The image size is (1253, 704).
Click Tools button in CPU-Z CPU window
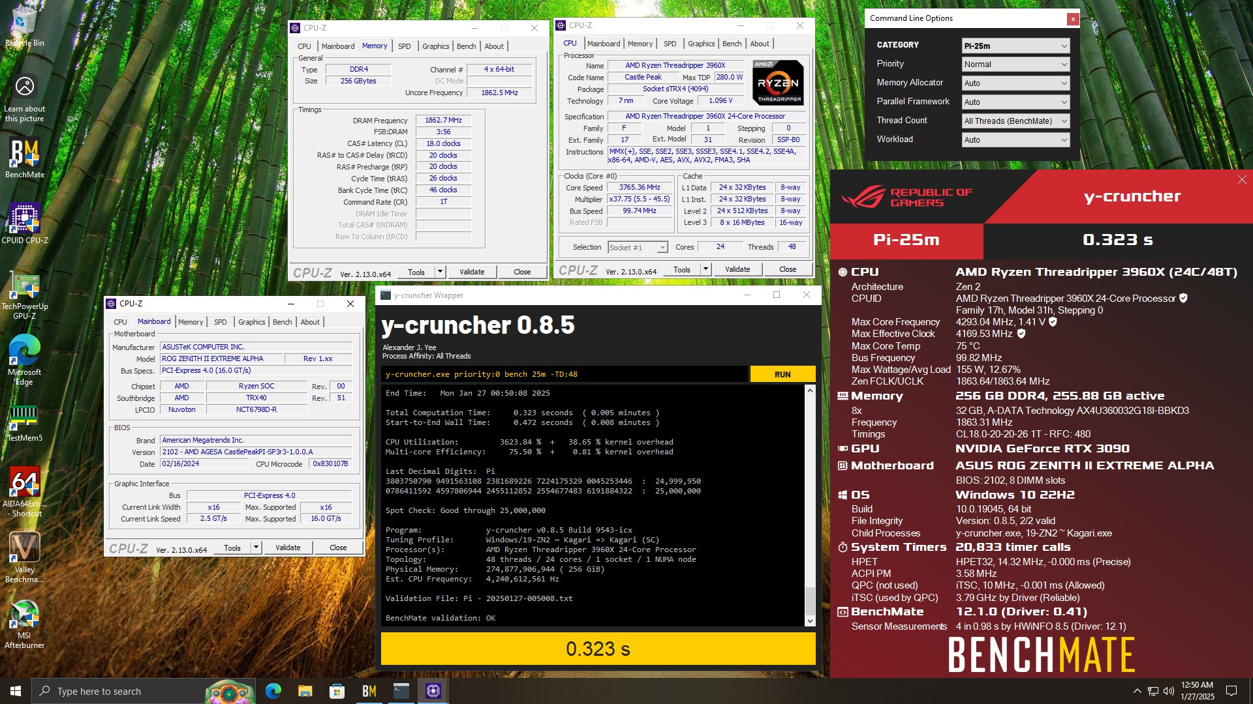point(682,269)
